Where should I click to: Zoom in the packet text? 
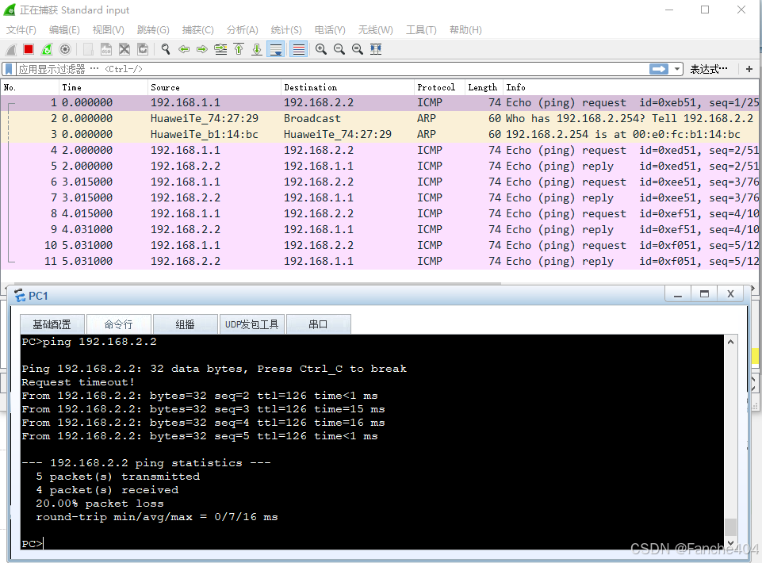pos(321,49)
